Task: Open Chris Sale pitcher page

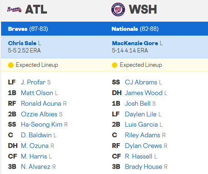Action: [22, 43]
